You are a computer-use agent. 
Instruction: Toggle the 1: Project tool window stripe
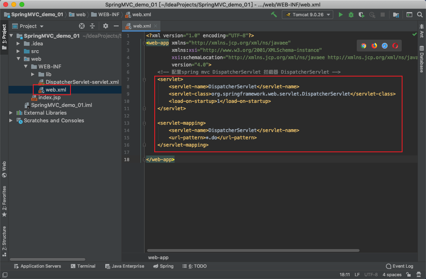click(4, 37)
